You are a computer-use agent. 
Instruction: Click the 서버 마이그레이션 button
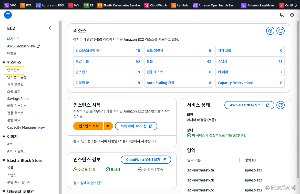point(136,126)
